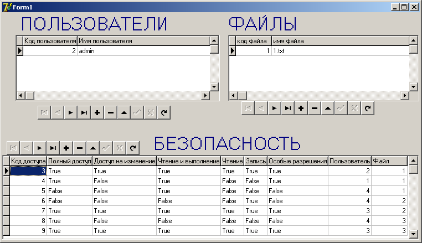Select Полный доступ cell in row 7
The image size is (422, 243).
coord(69,211)
